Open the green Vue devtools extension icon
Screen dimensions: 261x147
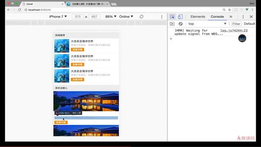pyautogui.click(x=247, y=10)
